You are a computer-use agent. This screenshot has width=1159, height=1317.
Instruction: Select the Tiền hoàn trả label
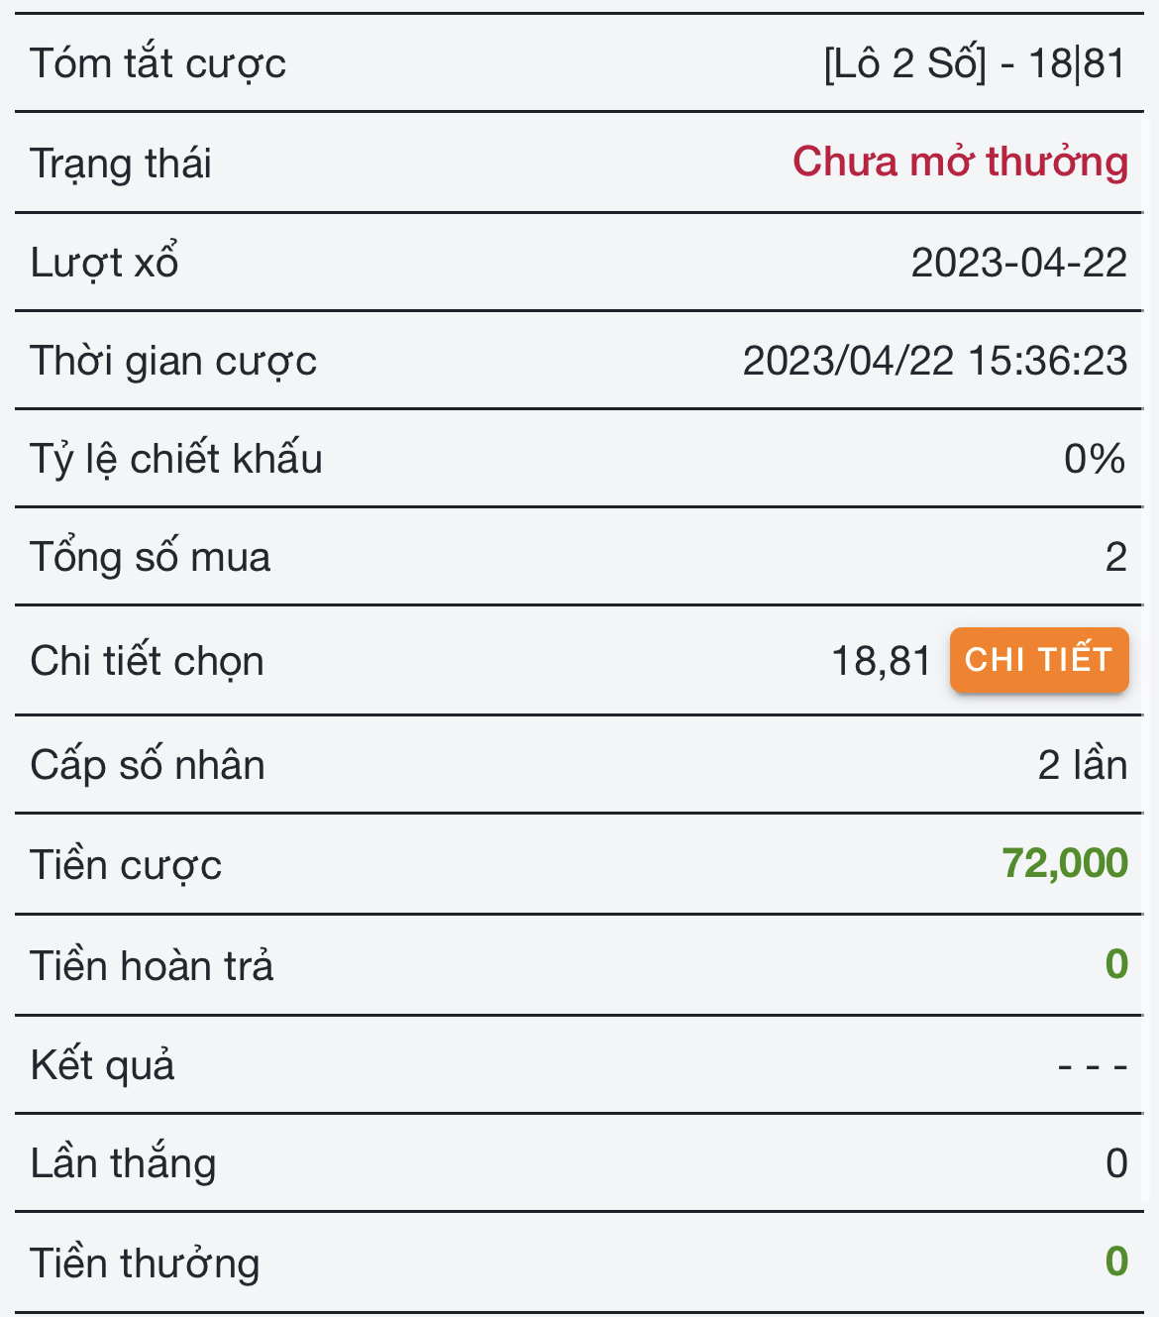coord(152,966)
